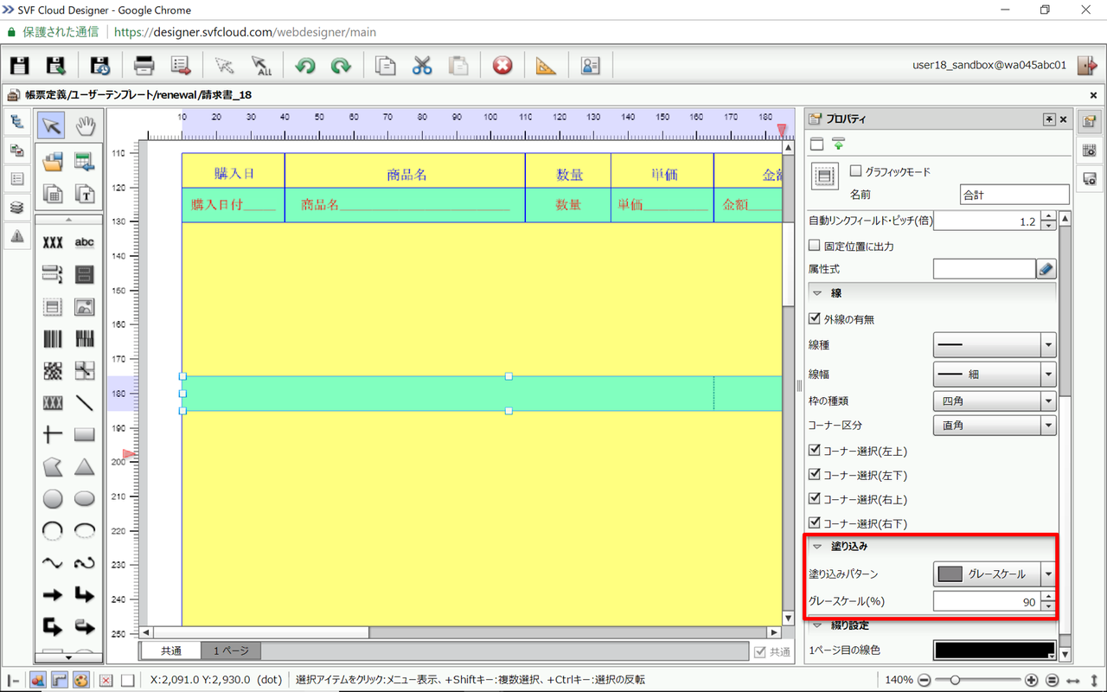The height and width of the screenshot is (692, 1107).
Task: Open the 枠の種類 dropdown showing 四角
Action: point(995,401)
